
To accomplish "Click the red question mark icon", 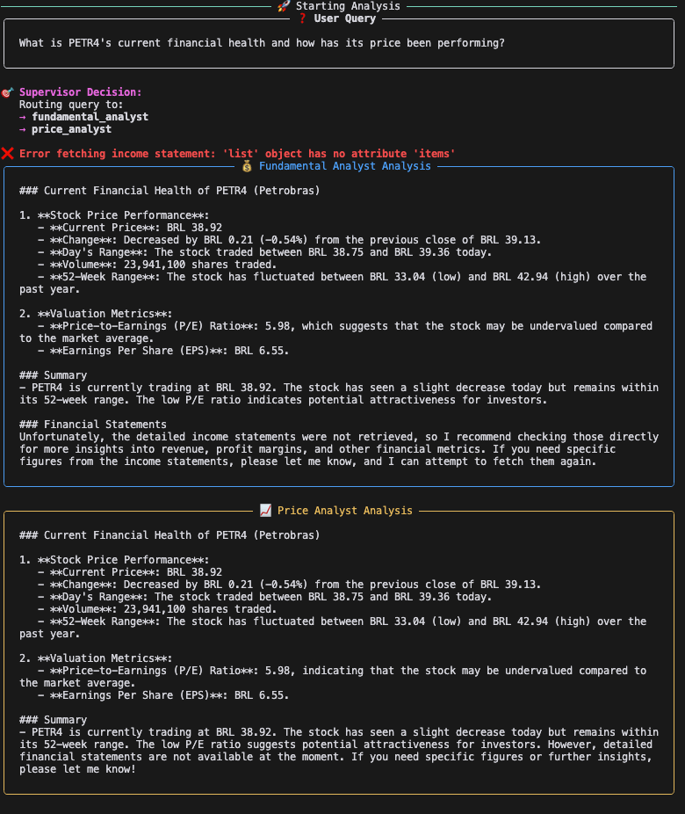I will tap(302, 18).
